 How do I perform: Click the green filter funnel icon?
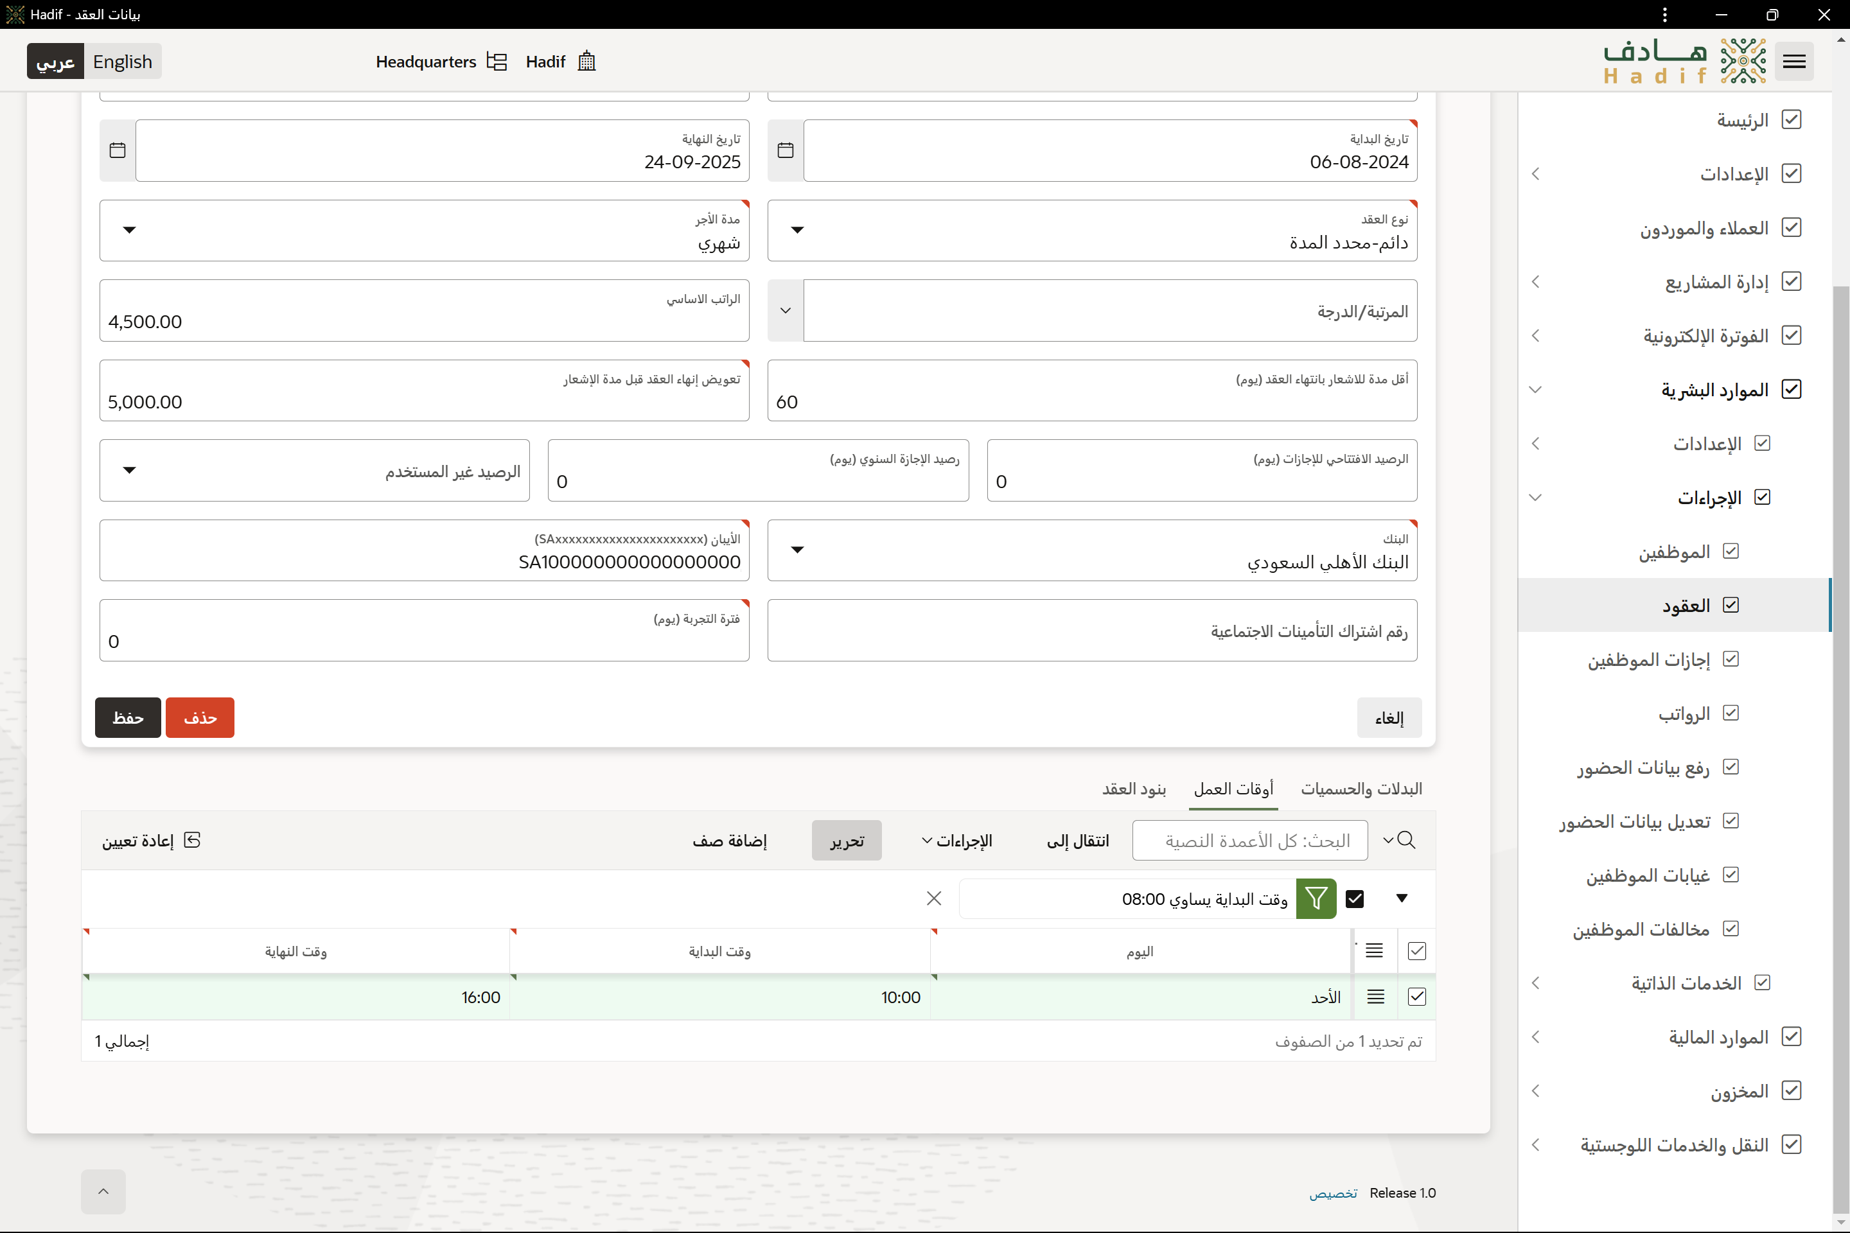[x=1316, y=898]
